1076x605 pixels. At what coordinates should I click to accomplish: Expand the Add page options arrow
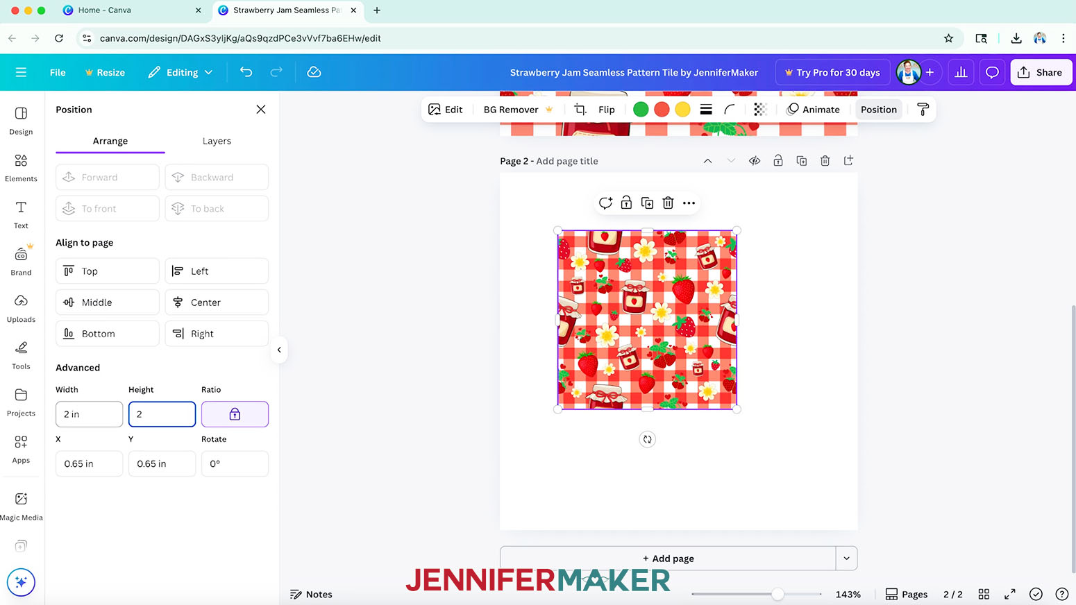coord(846,559)
